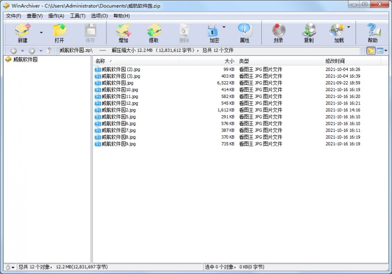
Task: Open the 帮助 (Help) toolbar icon
Action: pyautogui.click(x=373, y=31)
